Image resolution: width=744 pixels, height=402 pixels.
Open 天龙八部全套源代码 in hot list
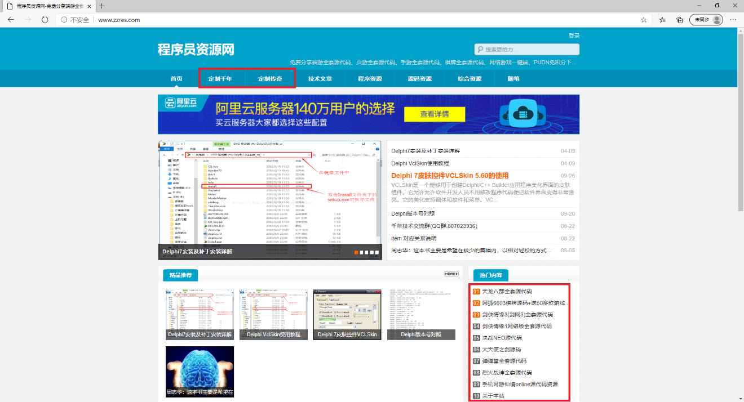(x=507, y=292)
